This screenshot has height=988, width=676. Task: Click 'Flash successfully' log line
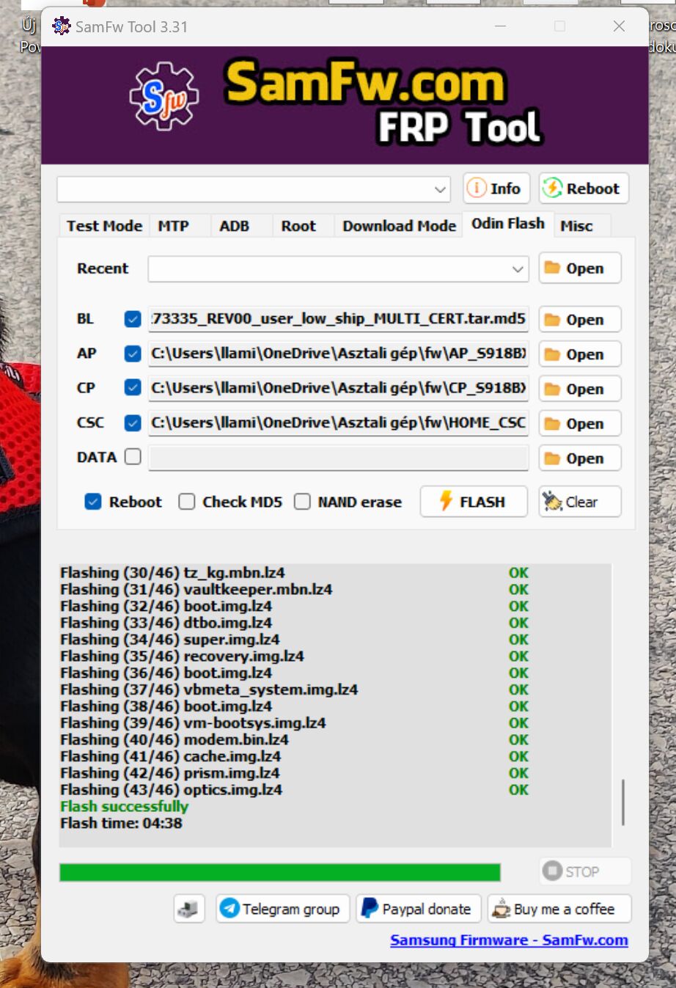[124, 806]
